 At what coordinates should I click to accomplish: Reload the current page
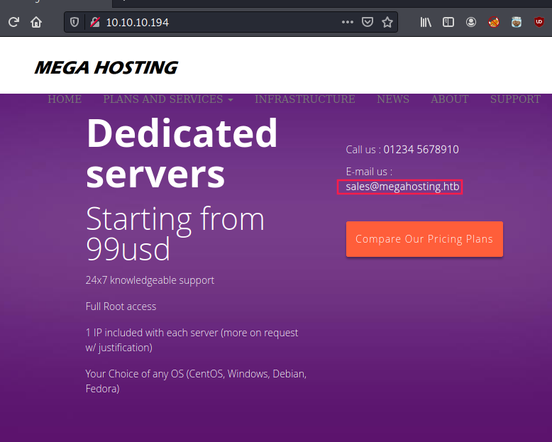13,22
